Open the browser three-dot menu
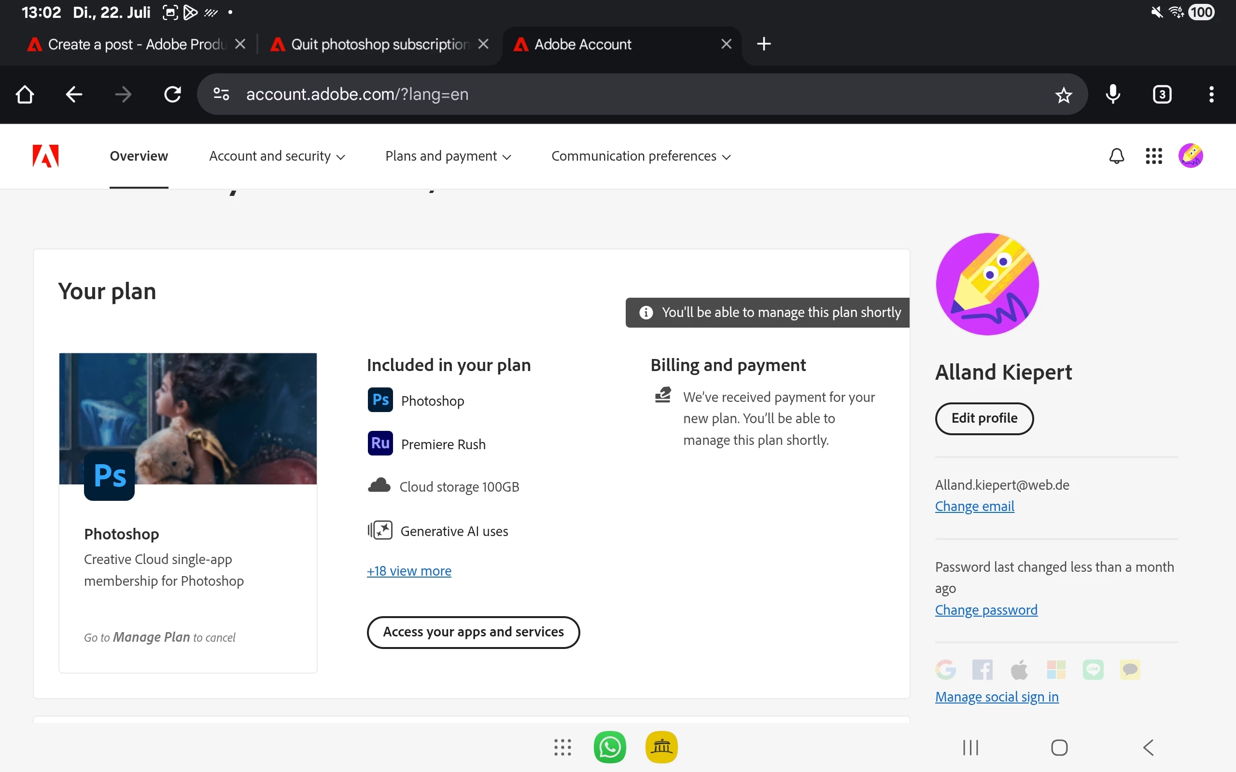The width and height of the screenshot is (1236, 772). tap(1211, 95)
